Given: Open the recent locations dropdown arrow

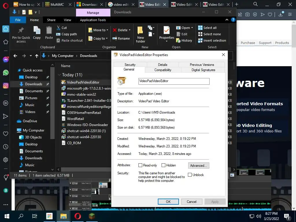Looking at the screenshot, I should [31, 56].
